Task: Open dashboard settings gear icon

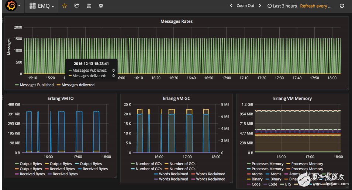Action: point(101,6)
